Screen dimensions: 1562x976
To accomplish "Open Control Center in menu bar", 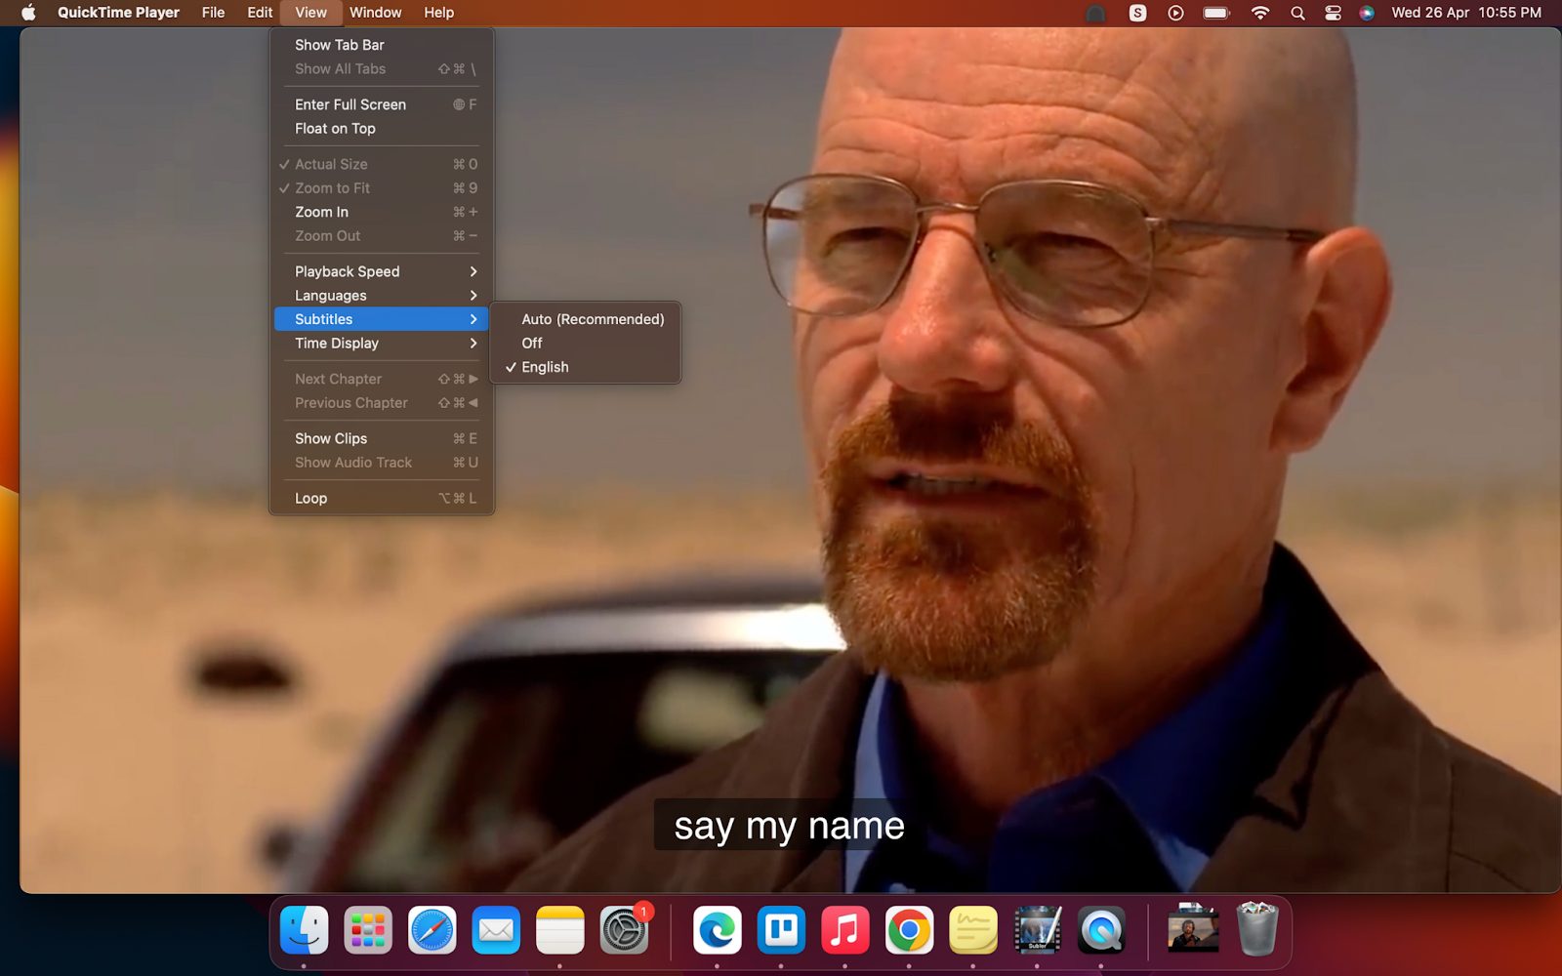I will click(1333, 13).
